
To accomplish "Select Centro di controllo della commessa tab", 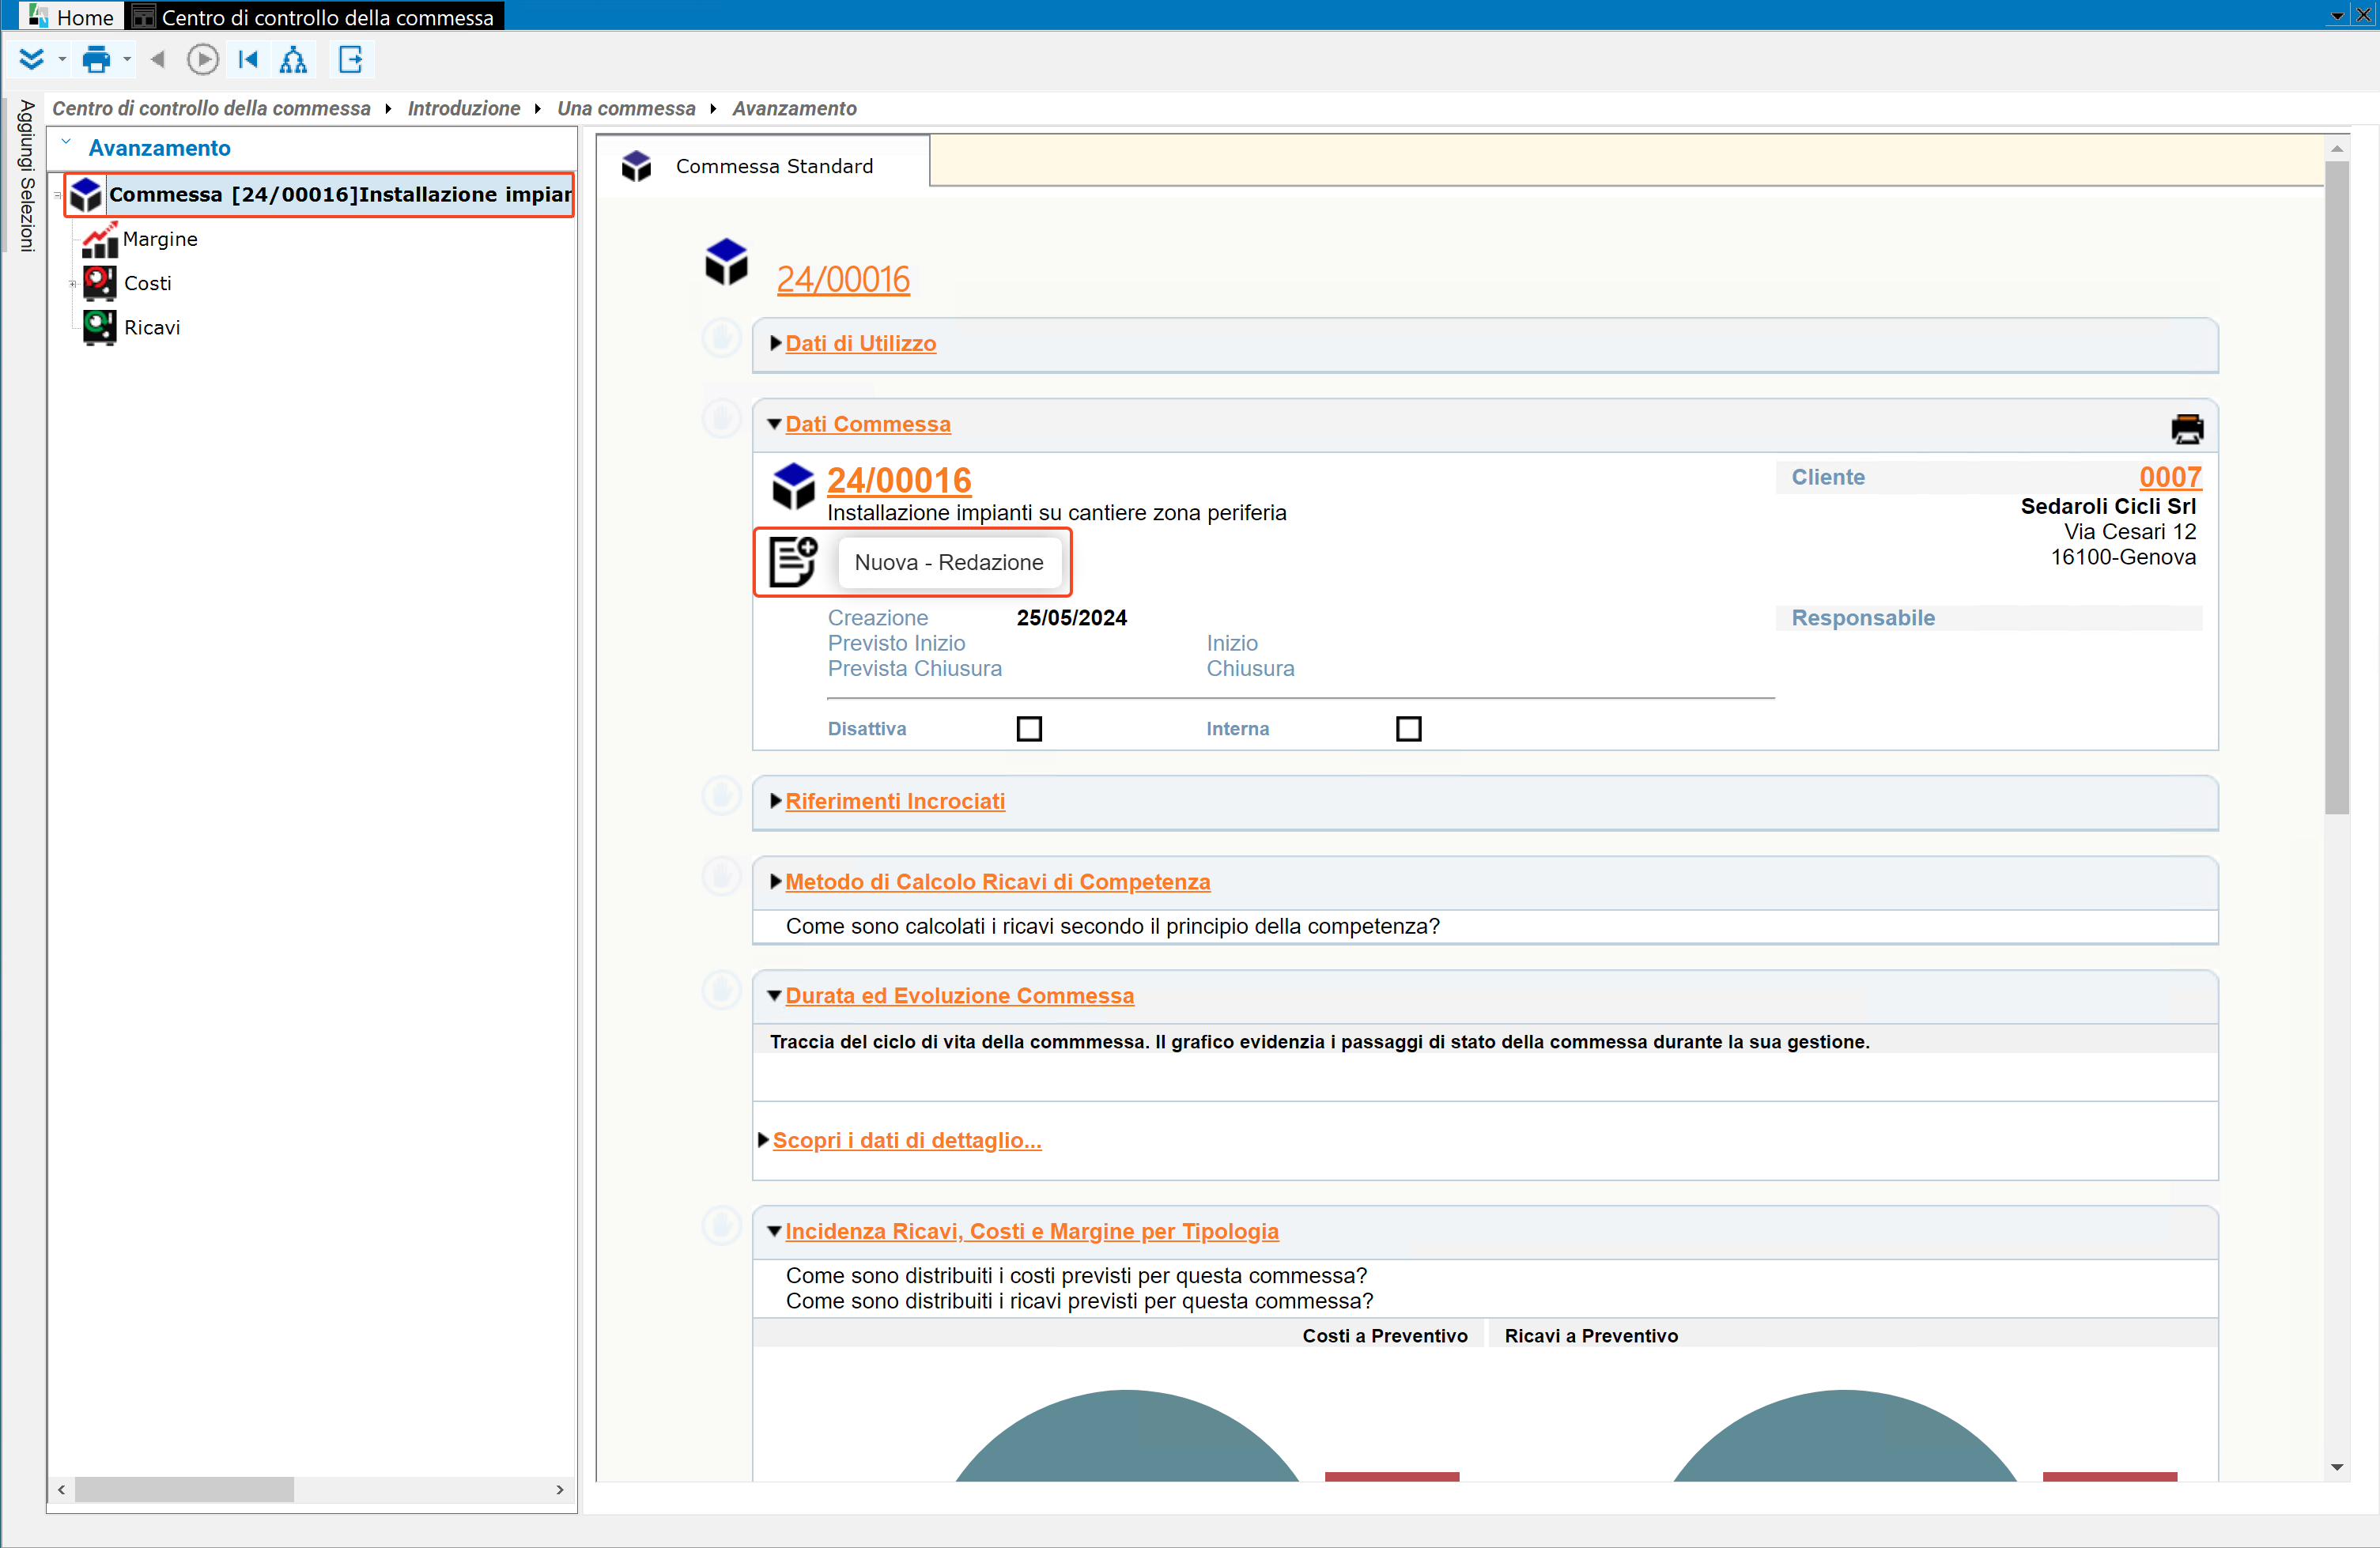I will (314, 16).
